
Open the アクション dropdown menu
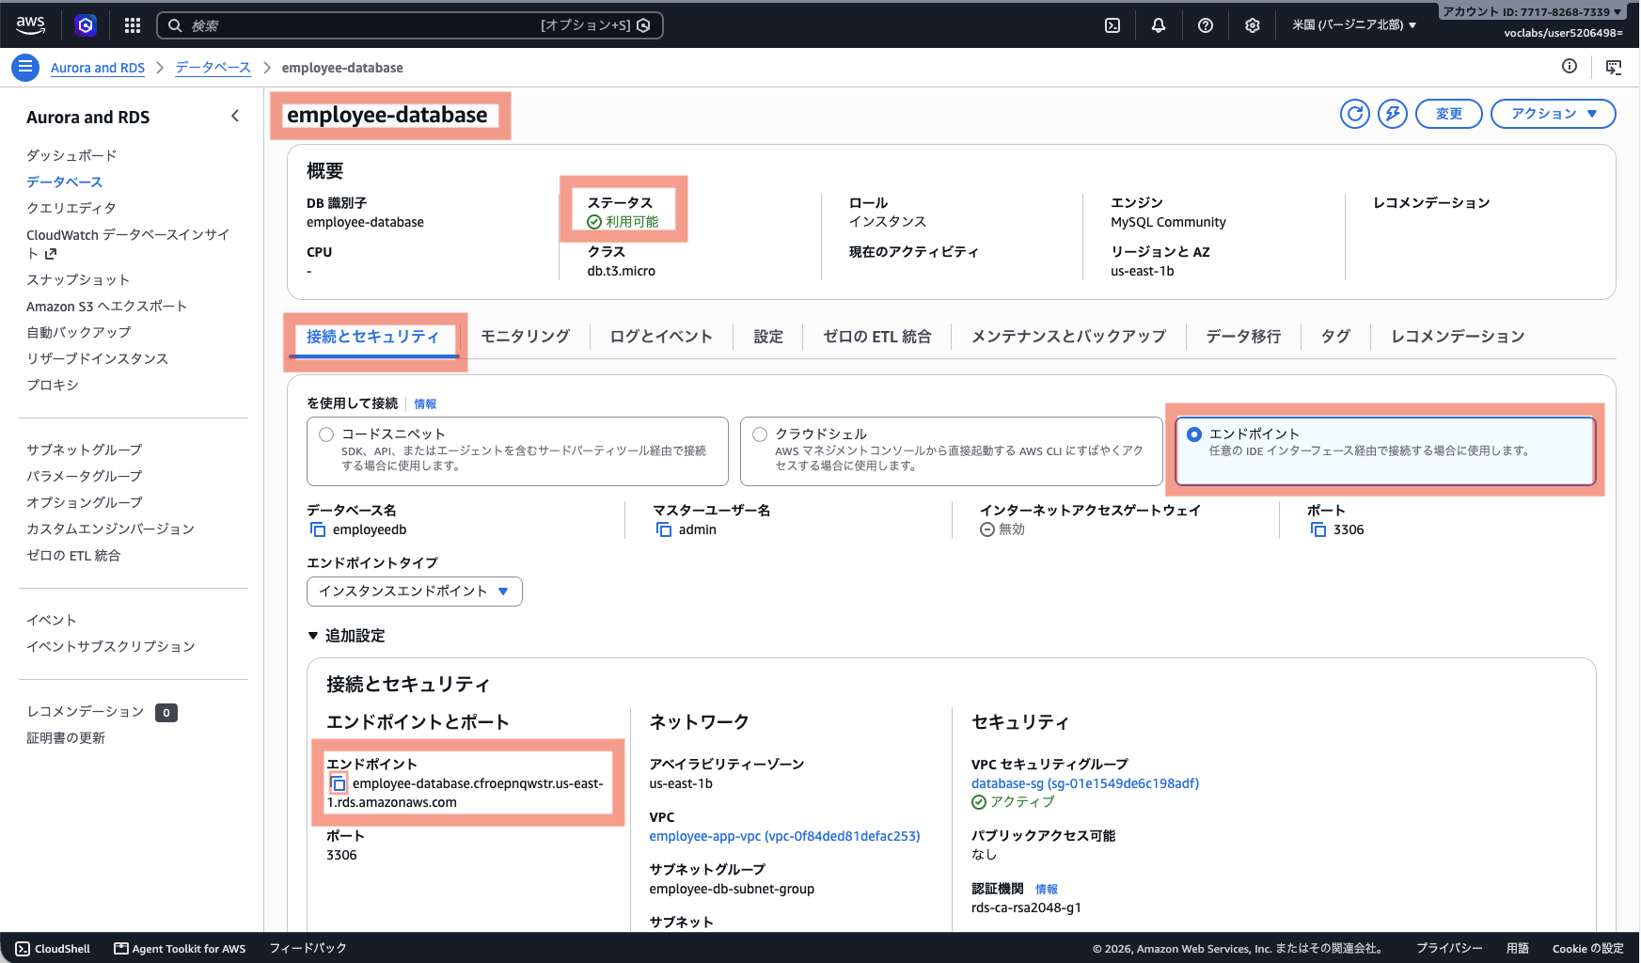(x=1554, y=114)
